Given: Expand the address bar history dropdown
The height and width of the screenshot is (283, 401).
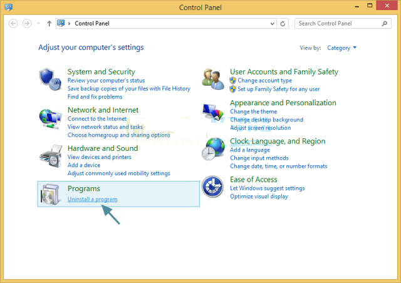Looking at the screenshot, I should pos(273,24).
